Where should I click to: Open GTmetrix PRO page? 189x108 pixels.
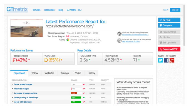click(74, 10)
